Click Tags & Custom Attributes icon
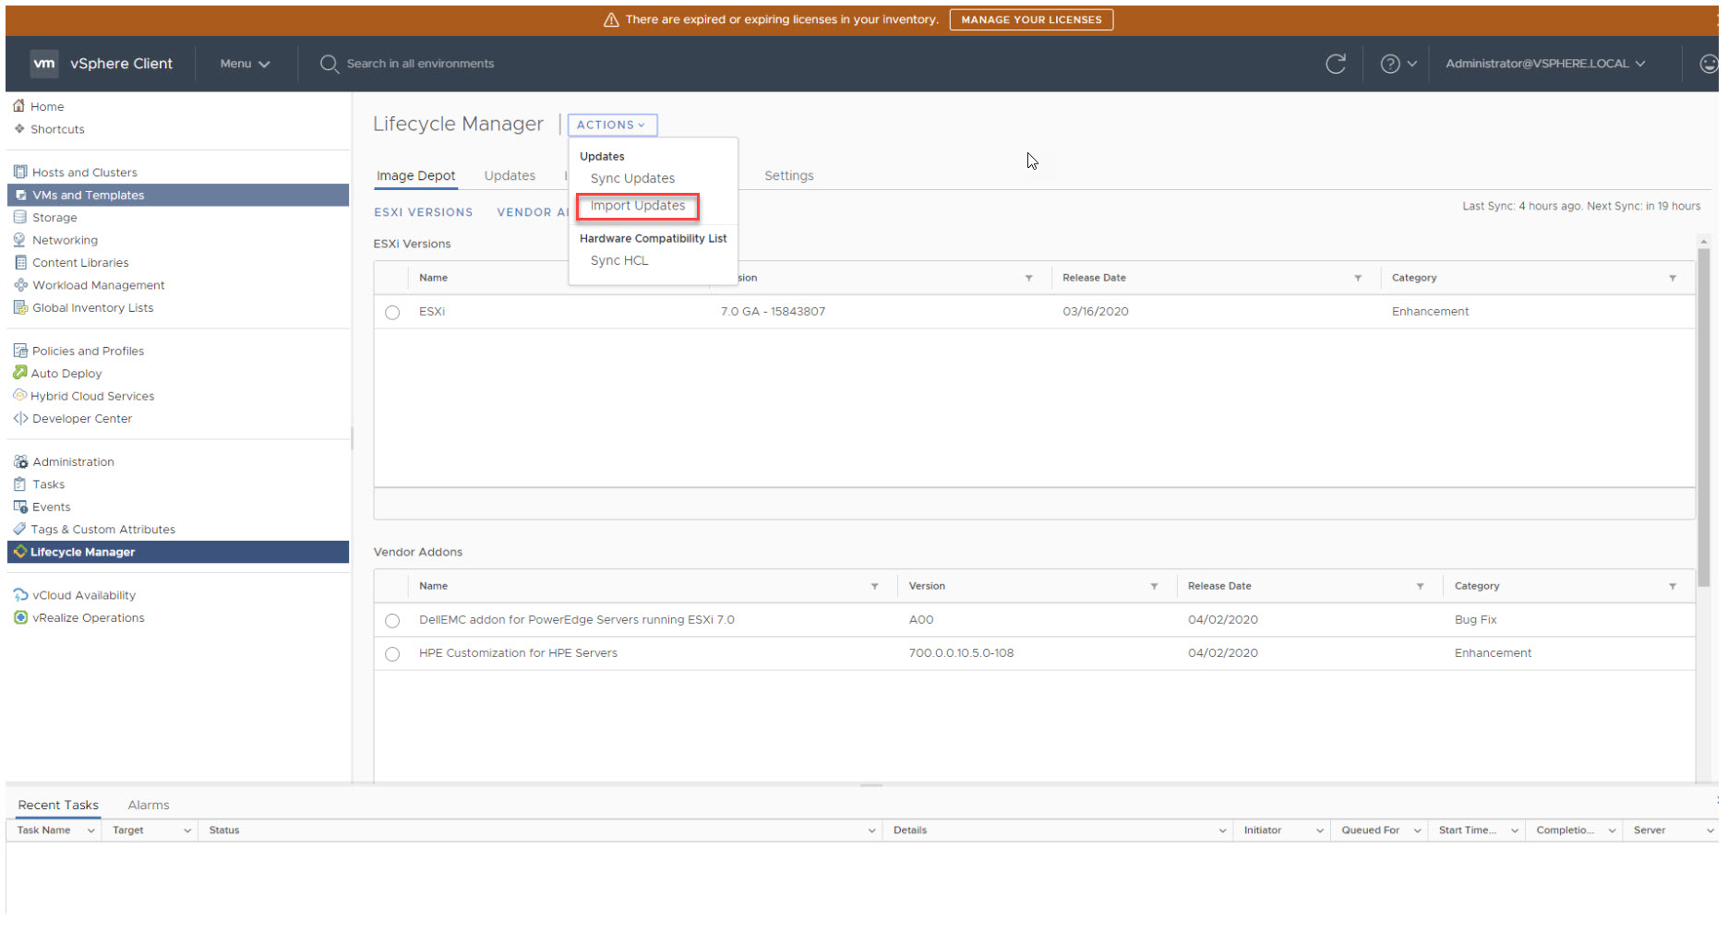The width and height of the screenshot is (1728, 944). pyautogui.click(x=19, y=530)
